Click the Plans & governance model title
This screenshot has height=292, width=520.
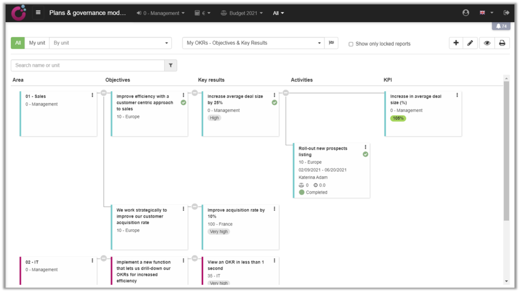coord(87,13)
